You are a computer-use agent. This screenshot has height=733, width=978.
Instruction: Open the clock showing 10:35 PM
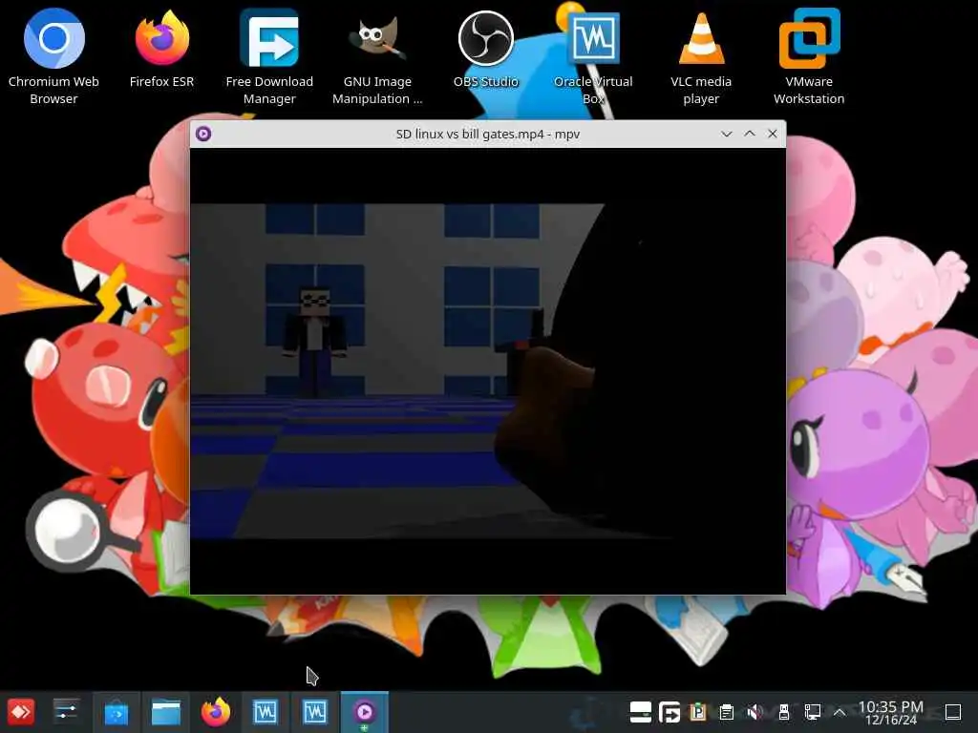891,712
